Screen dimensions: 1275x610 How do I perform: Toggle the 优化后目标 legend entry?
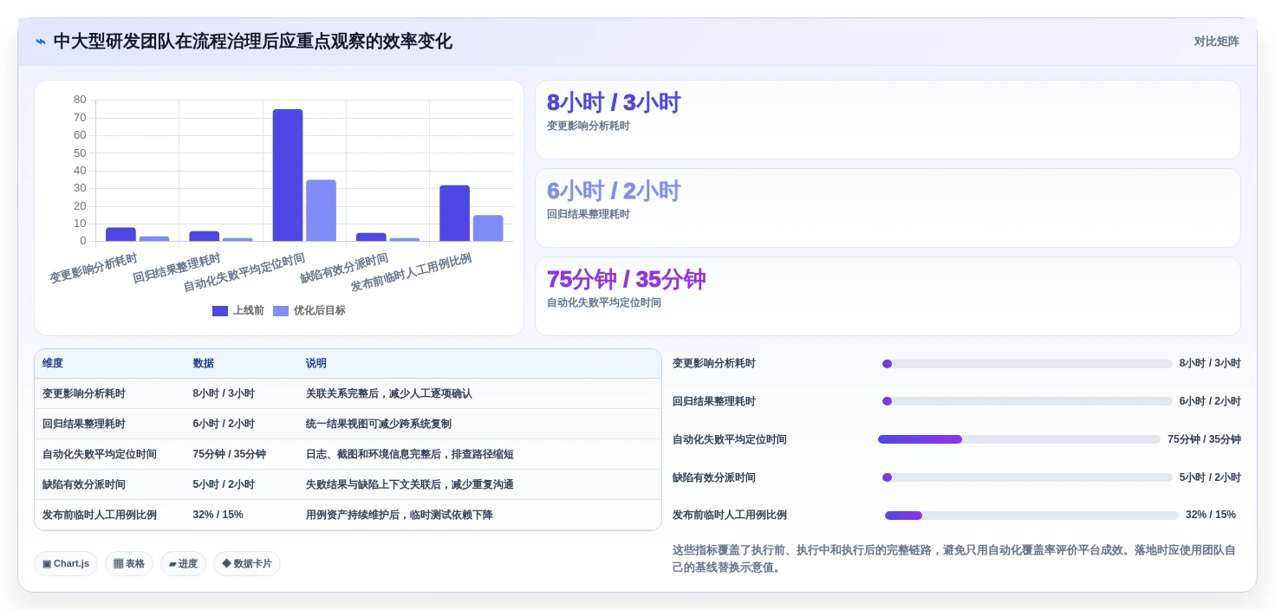(309, 310)
